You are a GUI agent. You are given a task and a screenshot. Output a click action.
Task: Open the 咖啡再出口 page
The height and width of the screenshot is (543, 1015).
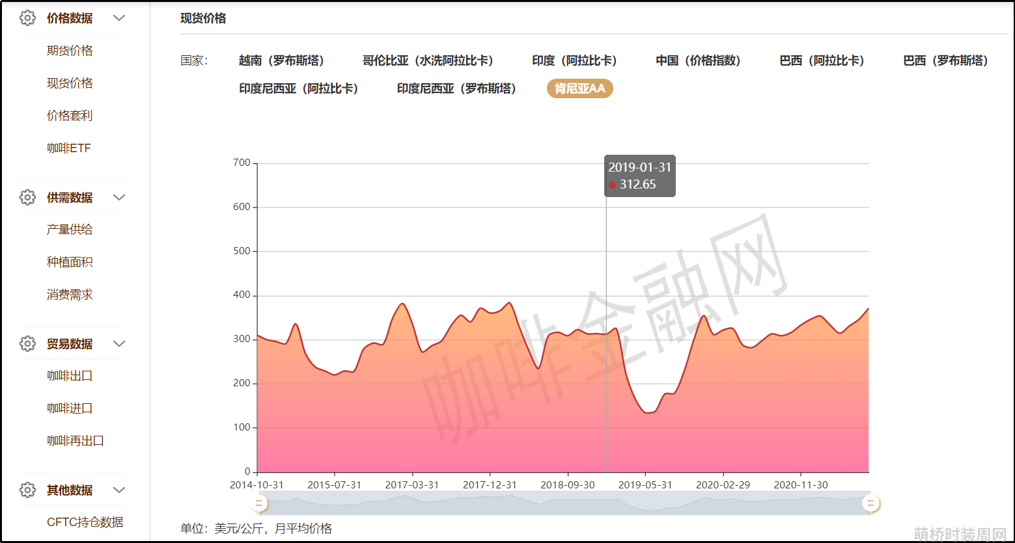(x=76, y=441)
